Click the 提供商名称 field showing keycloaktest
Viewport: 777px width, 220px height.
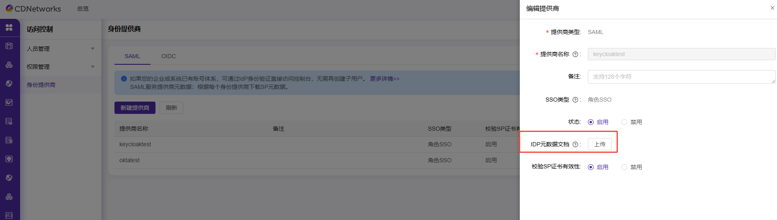[681, 54]
